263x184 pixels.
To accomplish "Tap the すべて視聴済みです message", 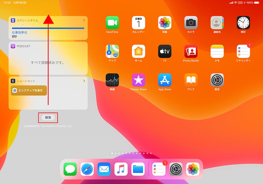I will click(48, 63).
